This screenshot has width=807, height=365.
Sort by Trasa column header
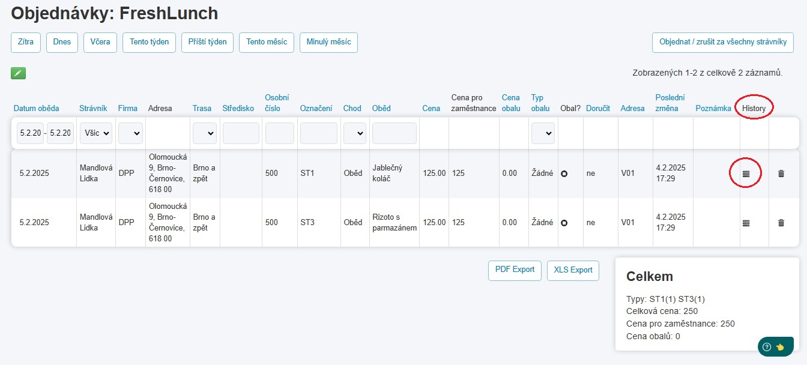202,109
